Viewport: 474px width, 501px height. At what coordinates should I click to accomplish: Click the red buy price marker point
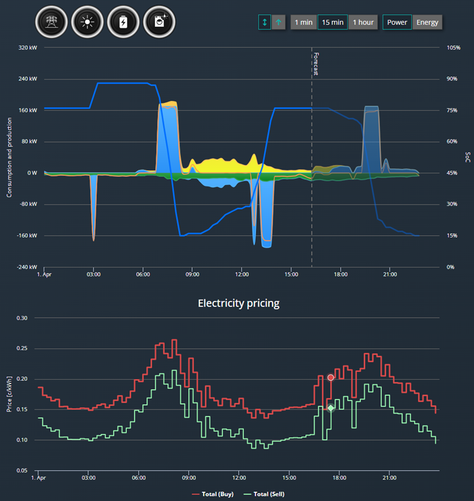[331, 378]
